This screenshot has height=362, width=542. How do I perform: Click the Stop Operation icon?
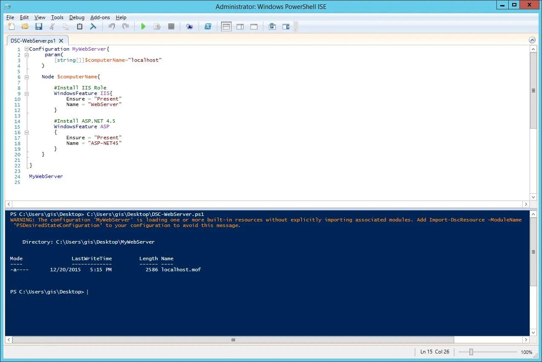pos(171,26)
